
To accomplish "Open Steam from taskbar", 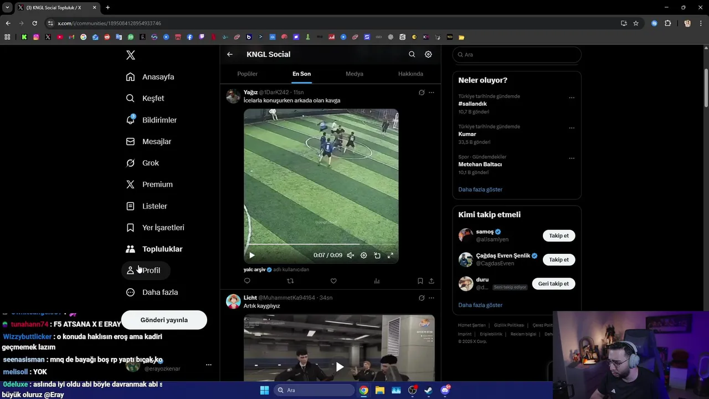I will [428, 390].
